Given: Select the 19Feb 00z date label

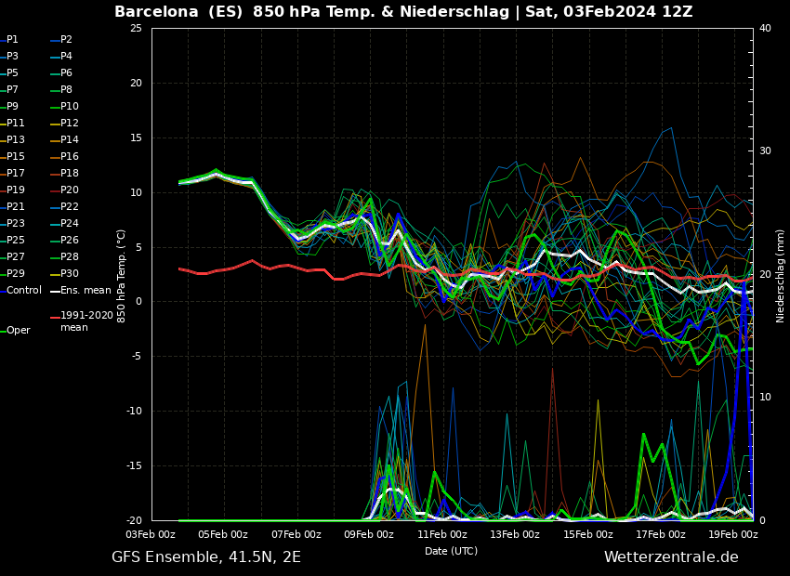Looking at the screenshot, I should (x=733, y=534).
